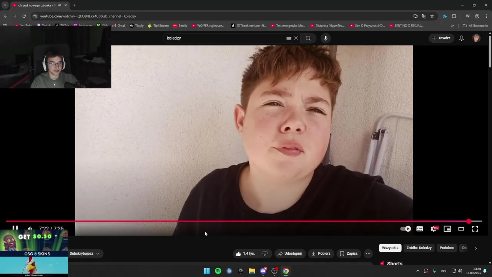Save the video with Zapisz
492x277 pixels.
tap(349, 254)
